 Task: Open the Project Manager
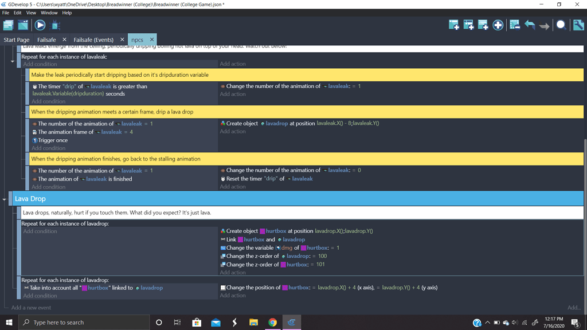pos(9,25)
